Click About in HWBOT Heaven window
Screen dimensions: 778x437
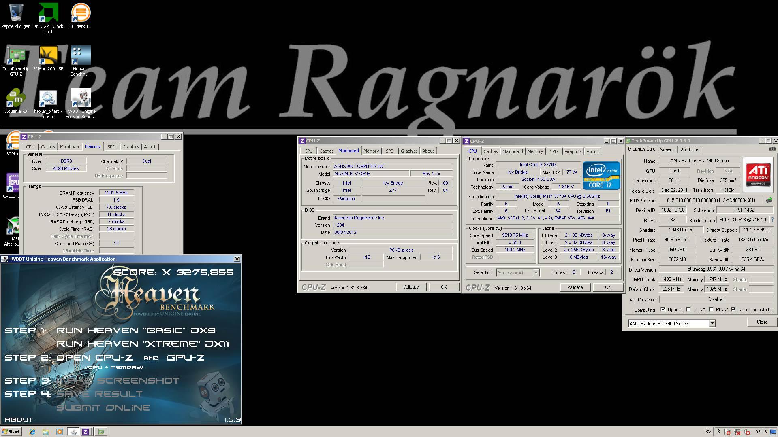coord(19,420)
